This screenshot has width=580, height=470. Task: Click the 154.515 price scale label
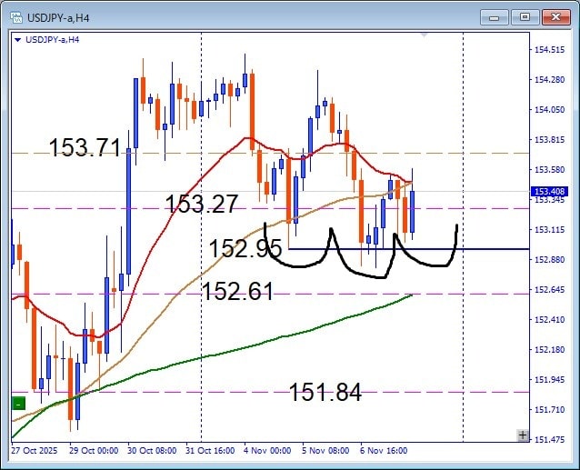tap(547, 50)
